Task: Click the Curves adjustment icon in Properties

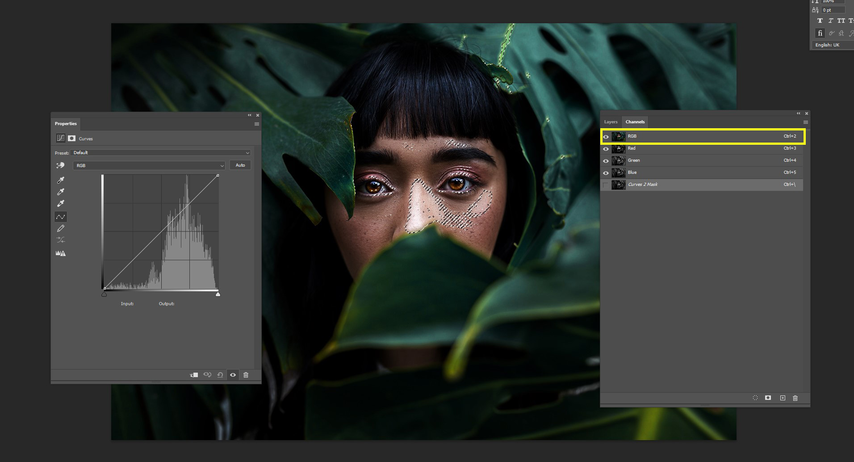Action: tap(60, 138)
